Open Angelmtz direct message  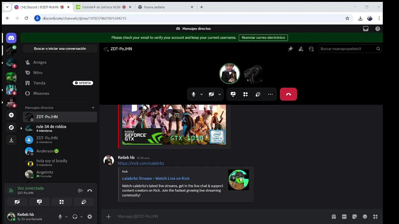[x=60, y=174]
